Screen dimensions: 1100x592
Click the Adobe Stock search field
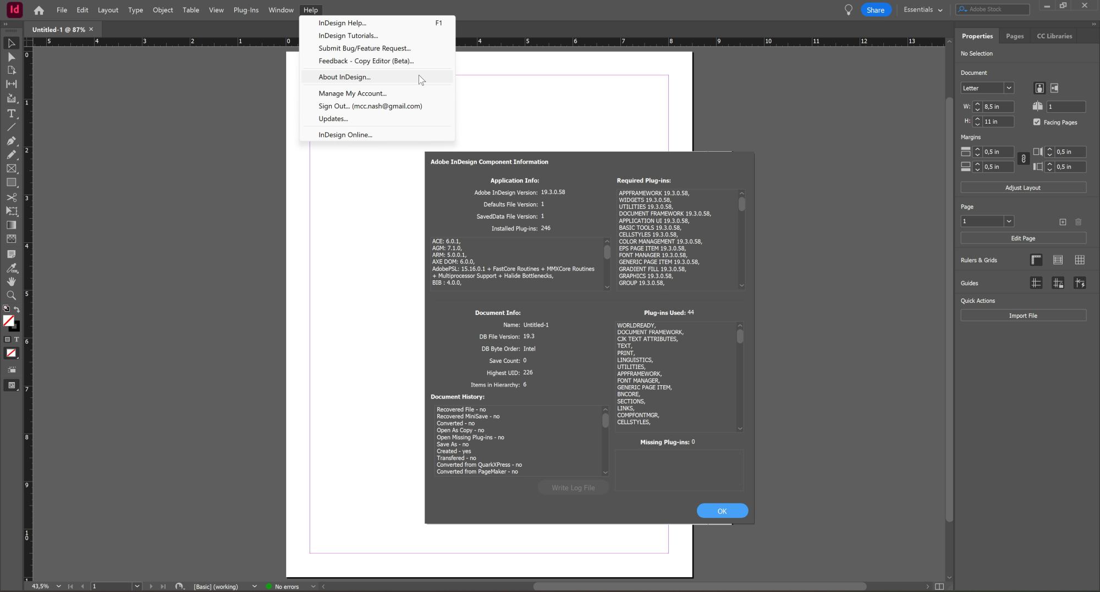(x=996, y=9)
